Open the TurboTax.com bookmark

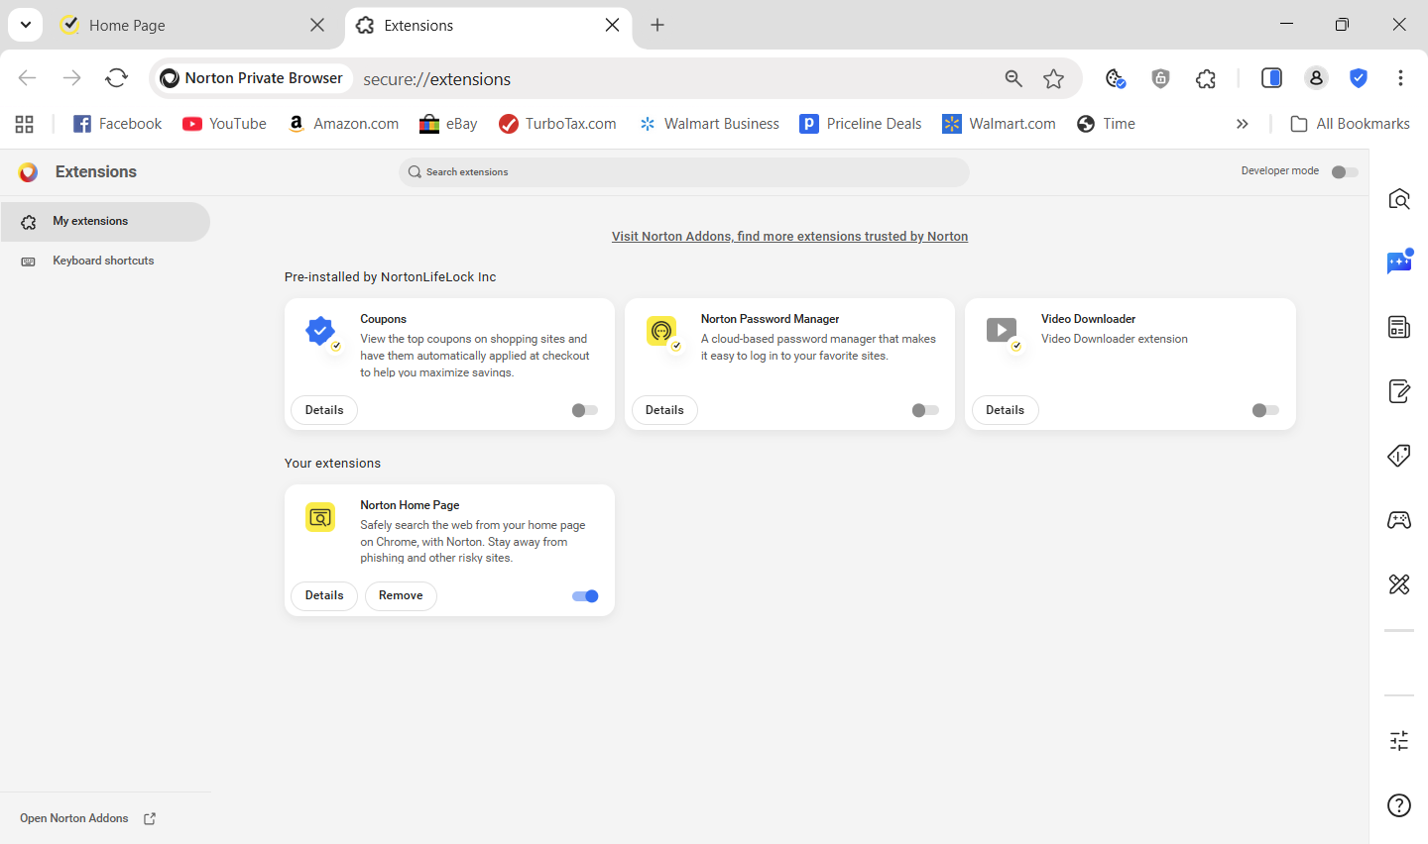557,124
